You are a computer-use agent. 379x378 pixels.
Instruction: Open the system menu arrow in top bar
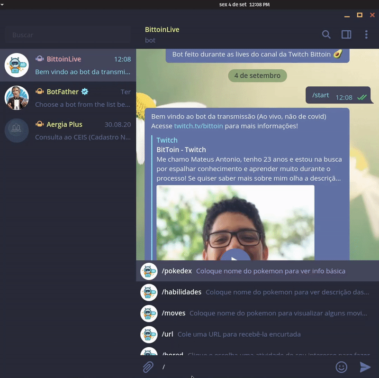(x=2, y=4)
